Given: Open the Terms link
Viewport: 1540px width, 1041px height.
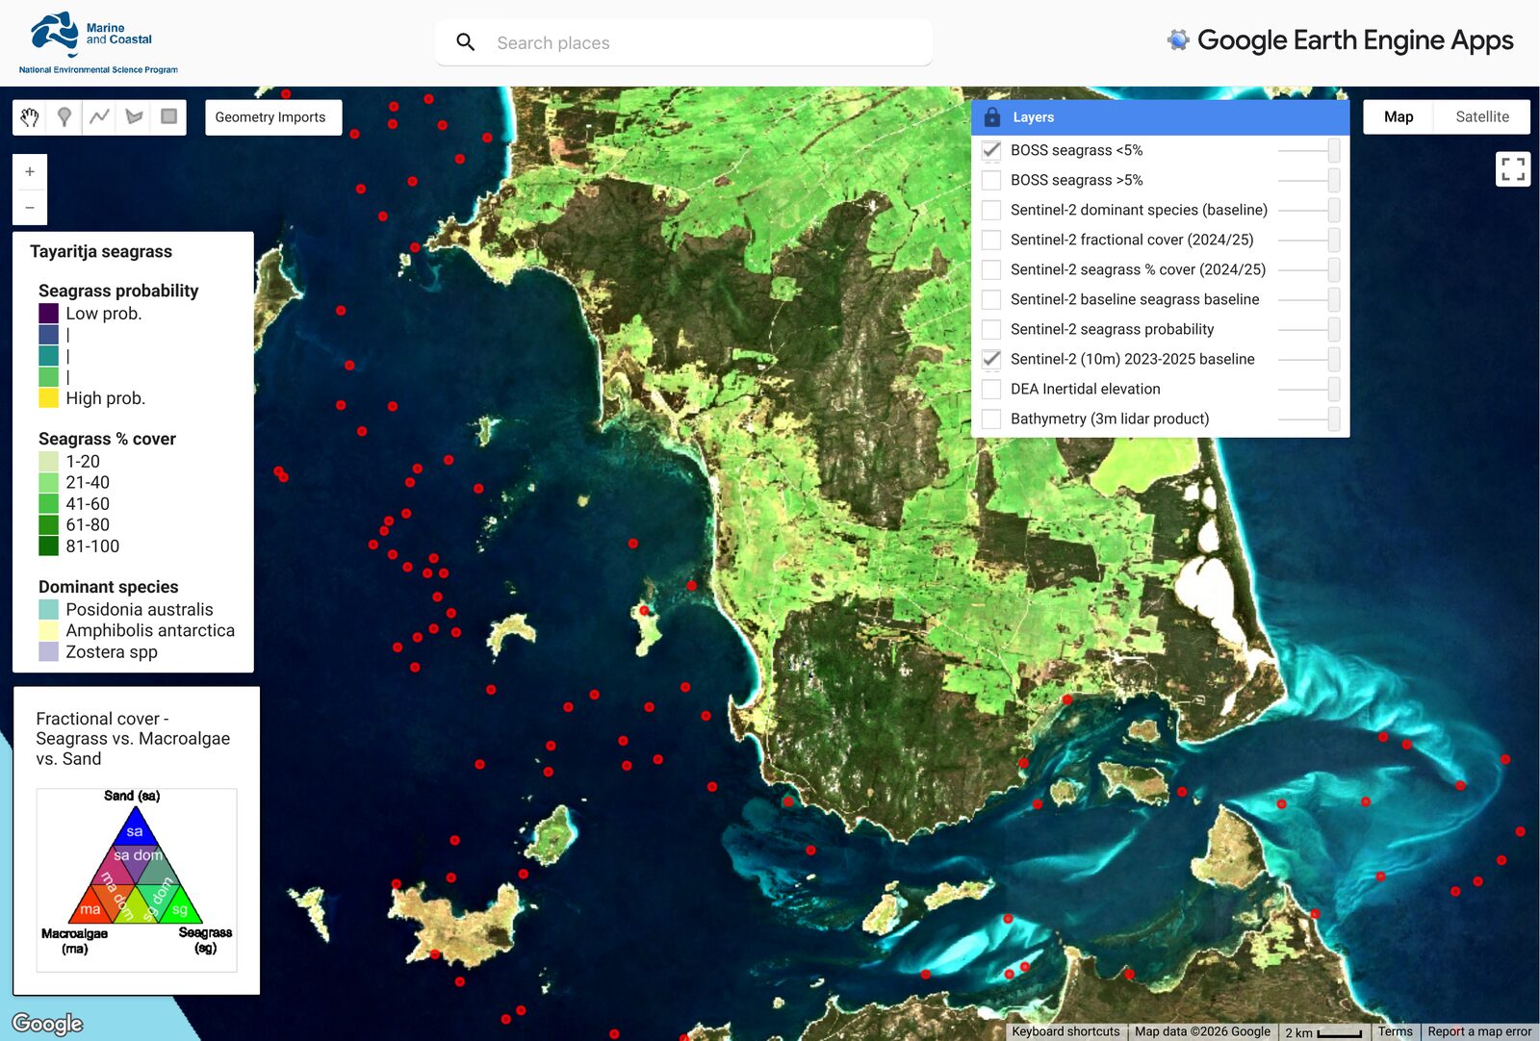Looking at the screenshot, I should point(1395,1031).
